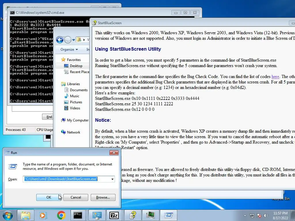Open the Documents library
This screenshot has height=221, width=295.
click(79, 90)
